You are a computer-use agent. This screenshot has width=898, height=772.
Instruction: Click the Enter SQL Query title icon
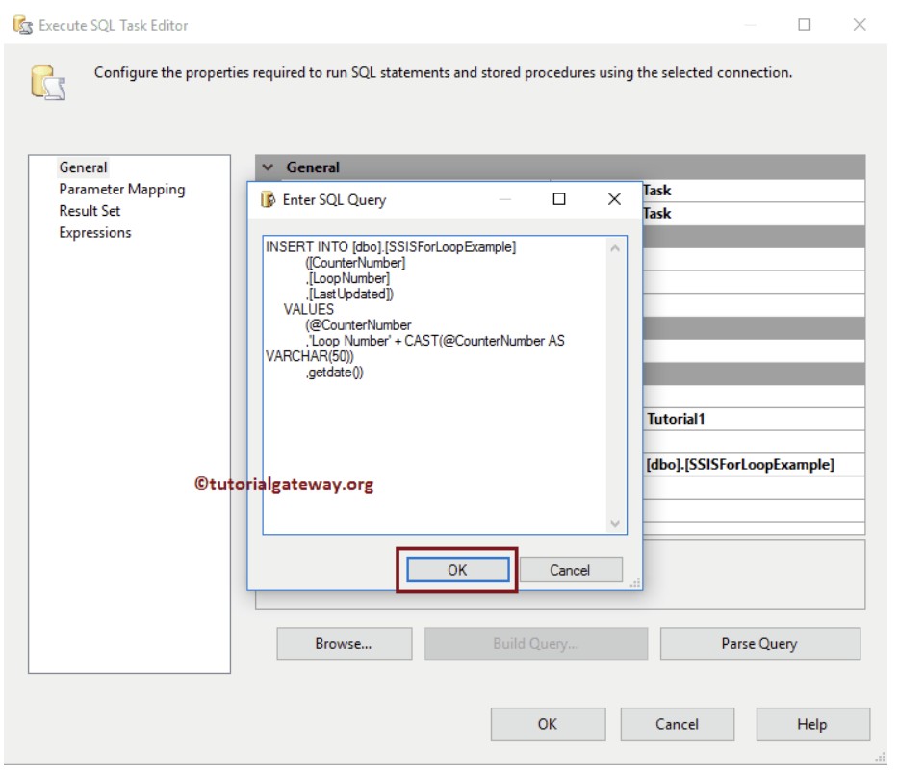click(268, 199)
